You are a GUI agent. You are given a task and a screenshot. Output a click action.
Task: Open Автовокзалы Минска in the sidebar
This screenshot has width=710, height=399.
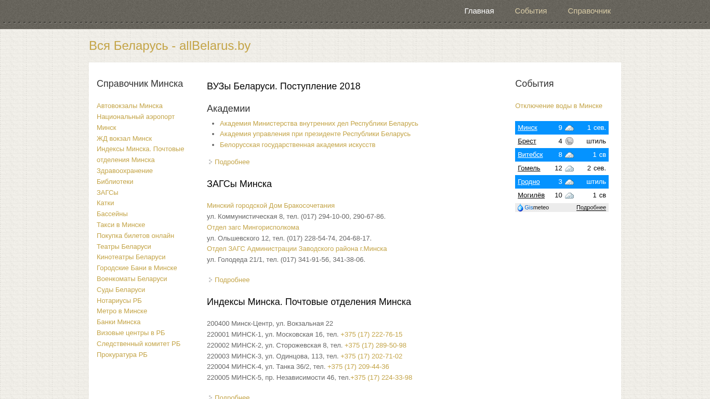pyautogui.click(x=129, y=106)
